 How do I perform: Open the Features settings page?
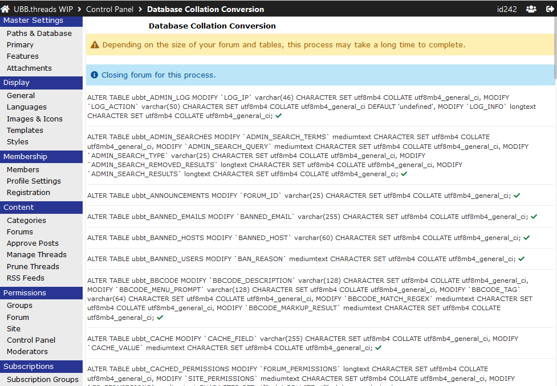23,56
